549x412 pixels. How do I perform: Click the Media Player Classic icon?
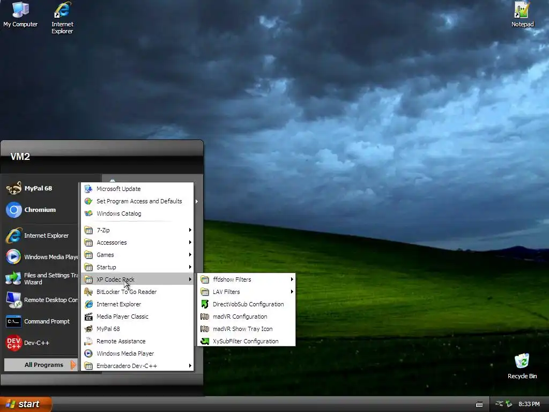(88, 317)
